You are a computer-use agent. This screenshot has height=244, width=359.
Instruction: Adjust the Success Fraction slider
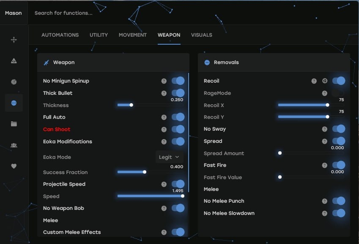pyautogui.click(x=145, y=172)
